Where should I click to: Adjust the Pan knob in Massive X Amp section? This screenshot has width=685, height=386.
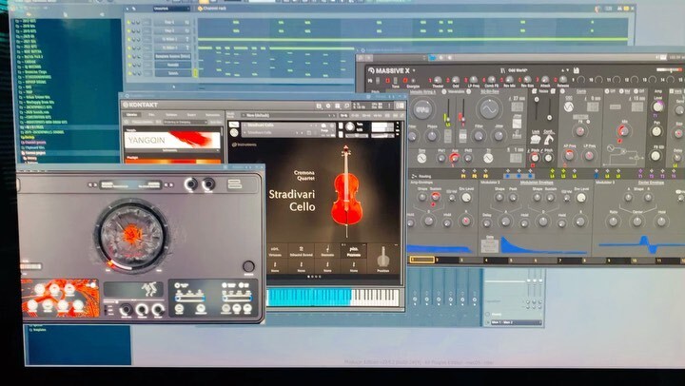[x=656, y=131]
